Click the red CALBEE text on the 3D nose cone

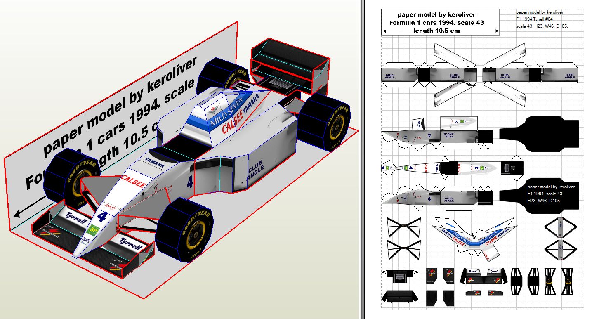[x=133, y=182]
